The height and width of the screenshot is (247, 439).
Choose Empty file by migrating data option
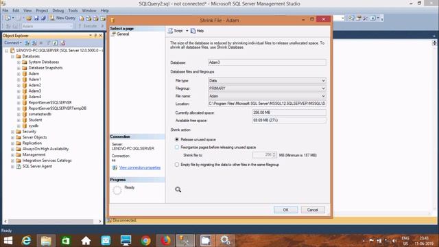coord(177,165)
